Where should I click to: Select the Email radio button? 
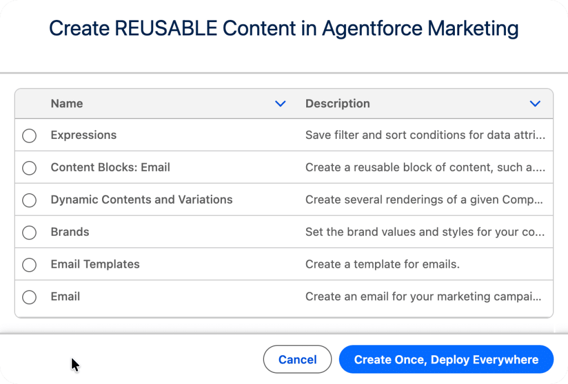pos(29,297)
